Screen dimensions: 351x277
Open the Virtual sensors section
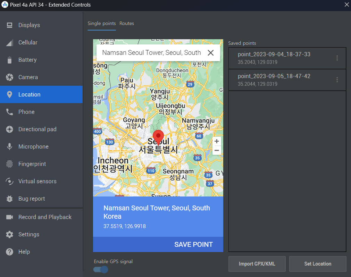click(41, 181)
